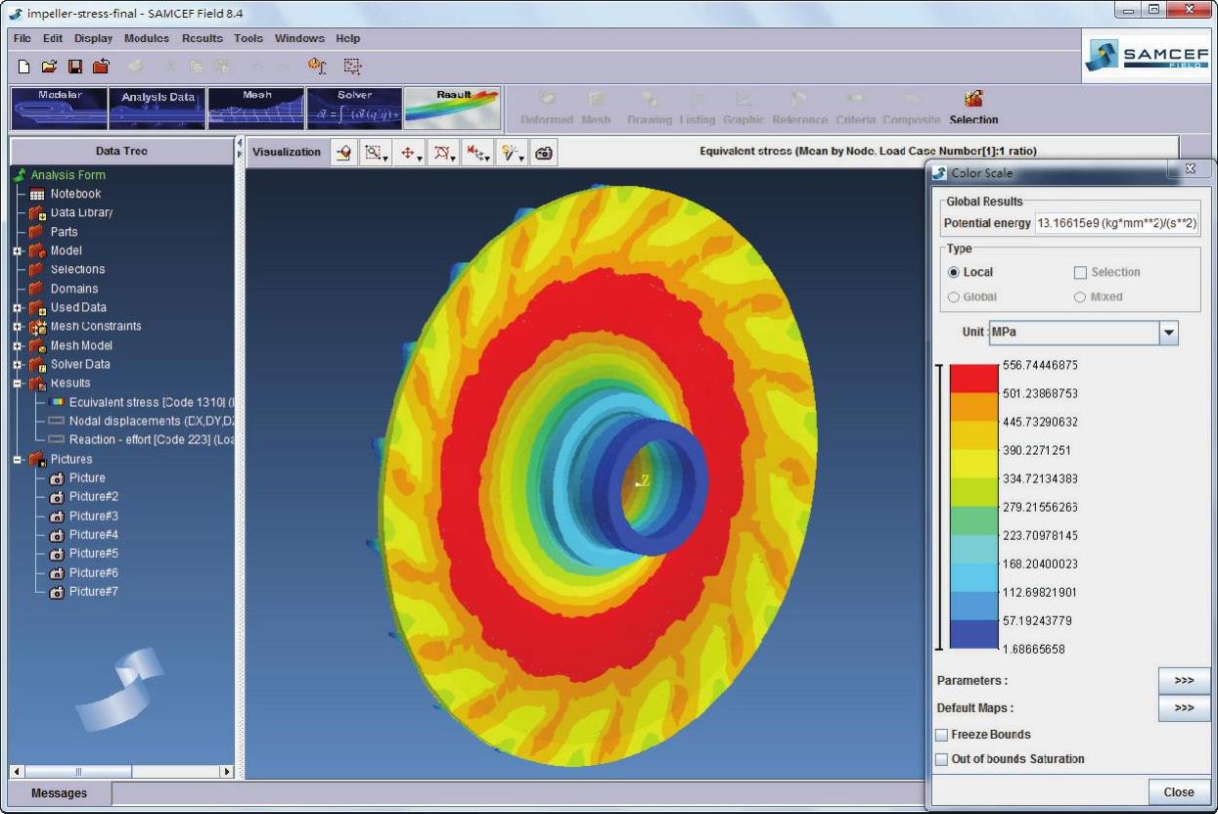This screenshot has height=814, width=1218.
Task: Open the Results menu in menu bar
Action: click(x=202, y=39)
